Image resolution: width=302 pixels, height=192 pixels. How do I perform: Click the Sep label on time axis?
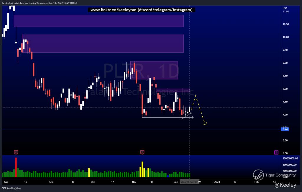click(51, 182)
